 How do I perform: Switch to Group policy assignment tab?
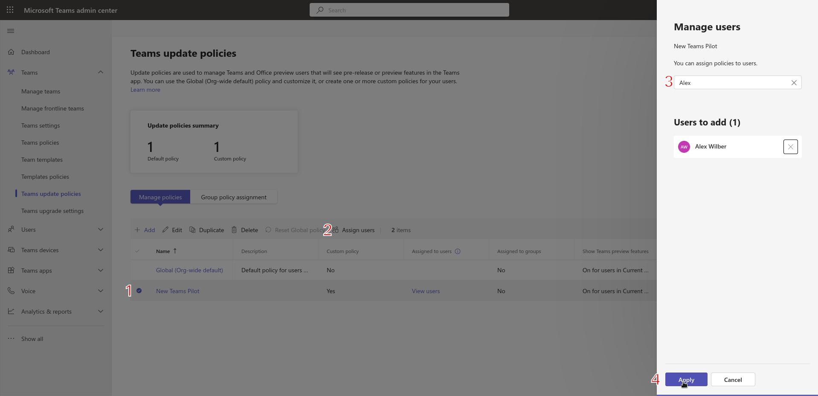coord(233,197)
